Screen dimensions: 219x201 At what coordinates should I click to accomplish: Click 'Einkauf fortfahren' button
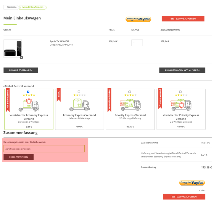[x=21, y=70]
